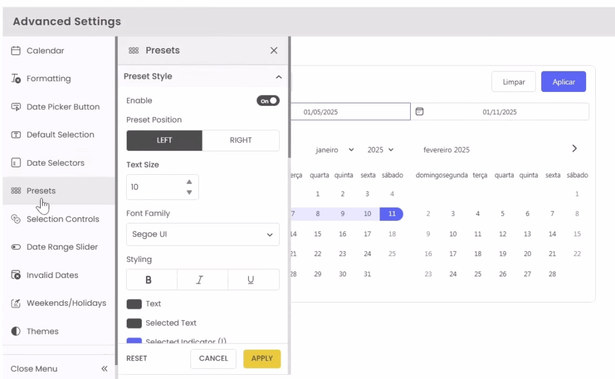Click the calendar icon beside end date

click(x=419, y=112)
